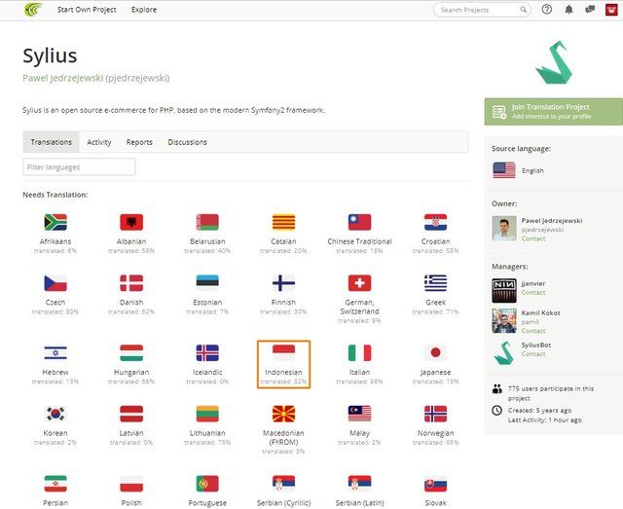Select the Norwegian flag
Viewport: 623px width, 509px height.
(x=435, y=414)
